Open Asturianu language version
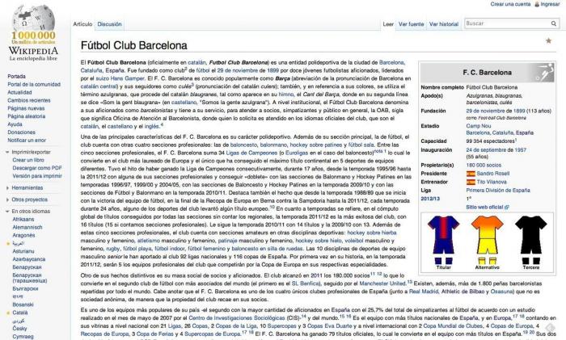The height and width of the screenshot is (340, 566). [x=23, y=251]
